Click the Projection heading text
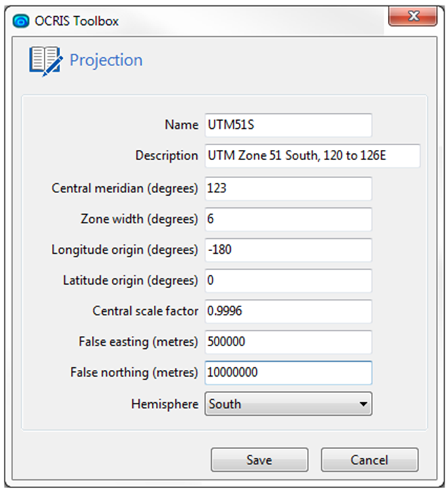 click(x=106, y=60)
